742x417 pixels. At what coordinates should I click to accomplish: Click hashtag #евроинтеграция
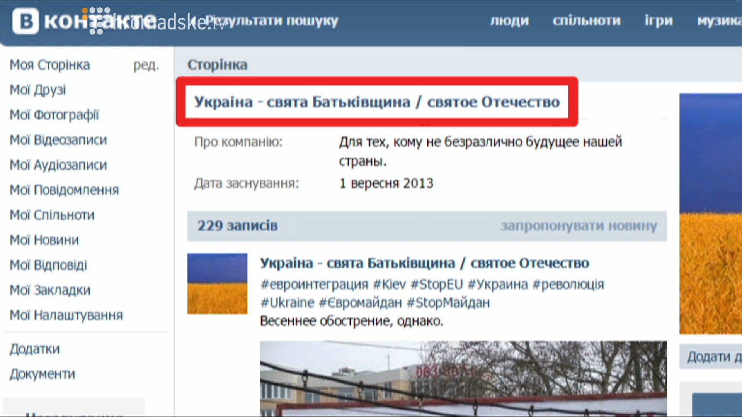(314, 285)
